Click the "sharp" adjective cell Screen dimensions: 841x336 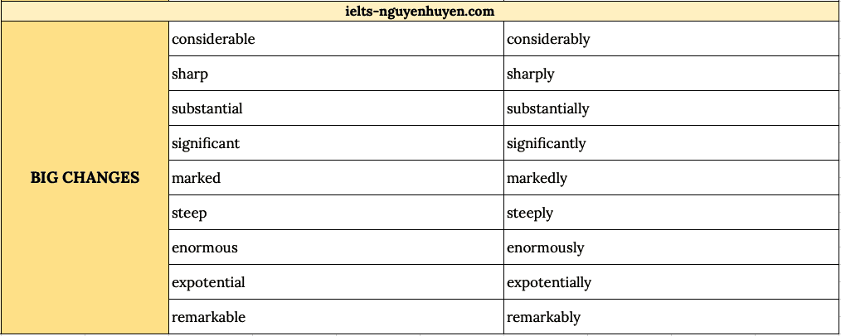click(x=336, y=74)
